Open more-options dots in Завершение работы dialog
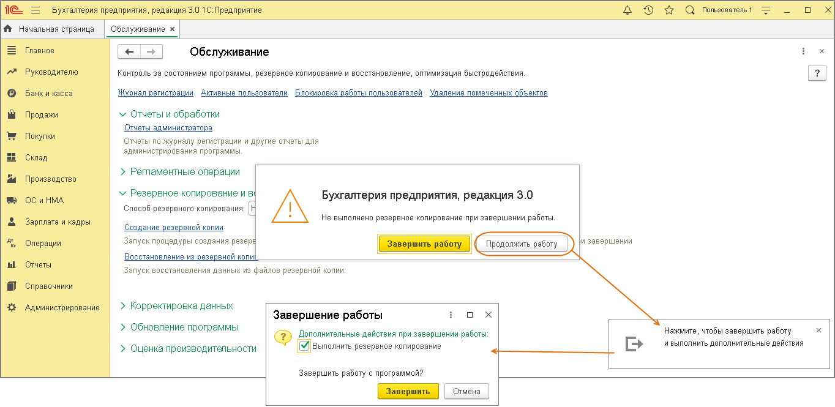 [451, 315]
